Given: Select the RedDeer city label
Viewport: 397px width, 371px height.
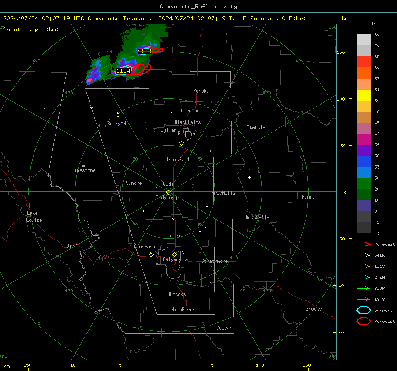Looking at the screenshot, I should 187,134.
